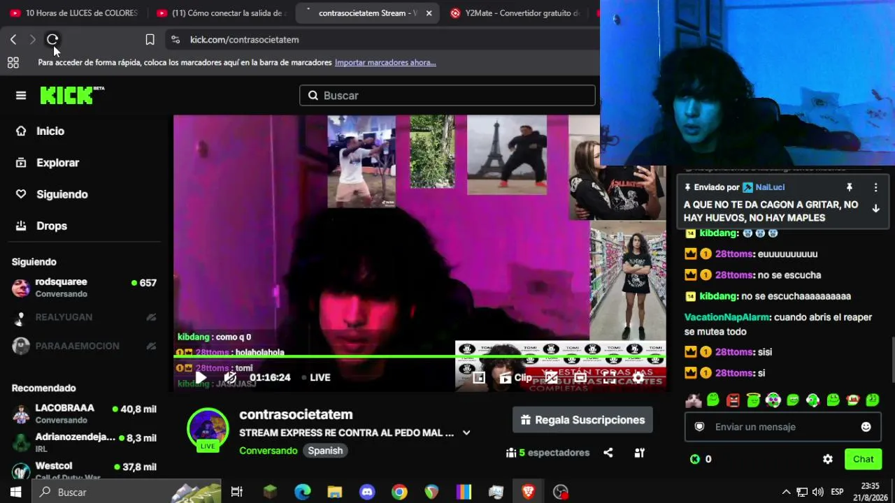Open the mod actions icon beside share
Viewport: 895px width, 503px height.
click(x=639, y=453)
